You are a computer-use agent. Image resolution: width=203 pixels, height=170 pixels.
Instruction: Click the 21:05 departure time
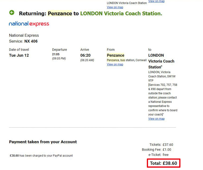click(56, 54)
